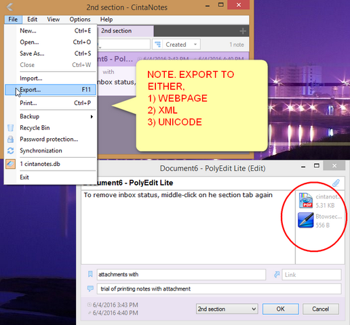Image resolution: width=350 pixels, height=325 pixels.
Task: Choose New... from the File menu
Action: [x=50, y=30]
